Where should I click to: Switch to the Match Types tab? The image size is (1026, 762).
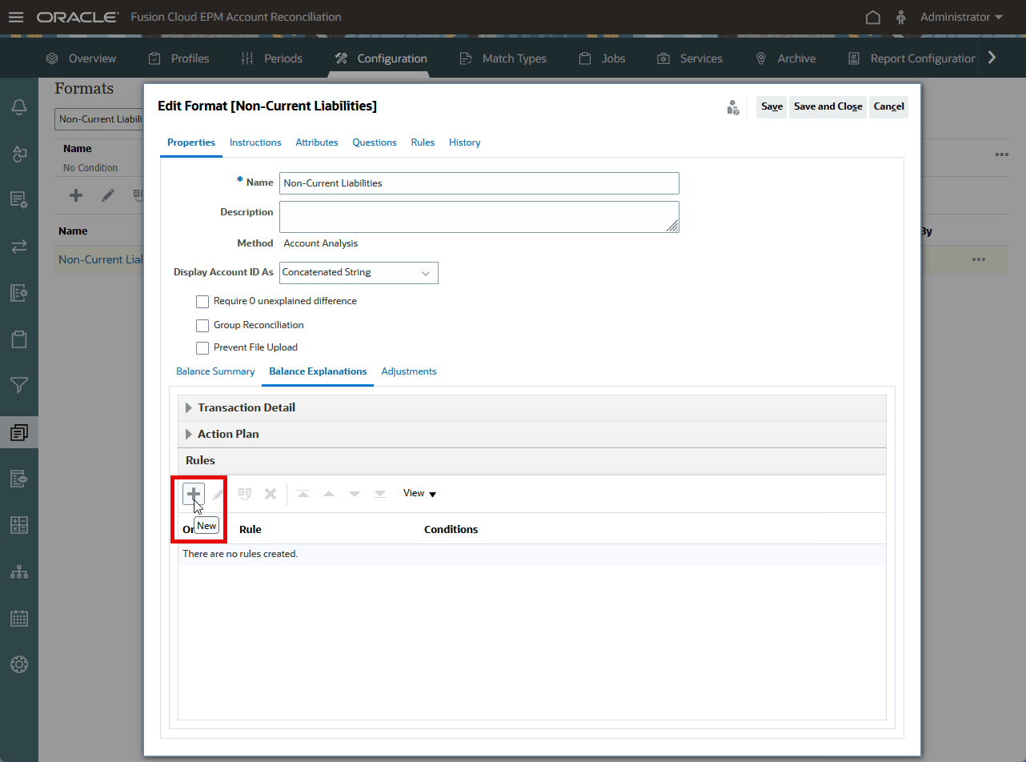[x=503, y=58]
